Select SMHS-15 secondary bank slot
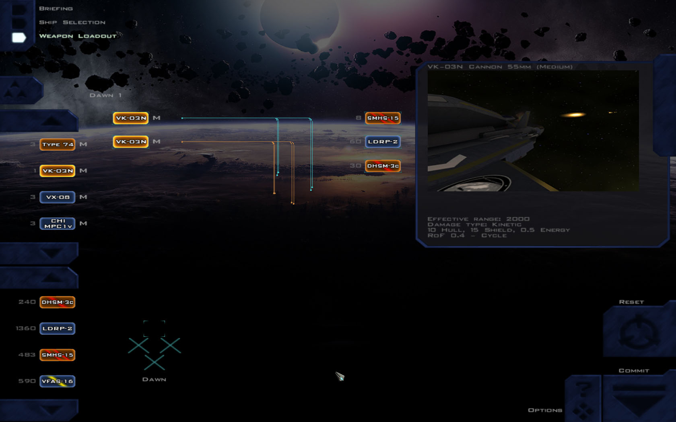The width and height of the screenshot is (676, 422). pos(383,118)
